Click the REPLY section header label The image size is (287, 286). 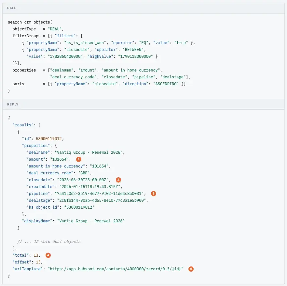pos(13,104)
